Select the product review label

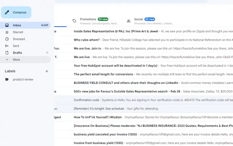pos(23,79)
